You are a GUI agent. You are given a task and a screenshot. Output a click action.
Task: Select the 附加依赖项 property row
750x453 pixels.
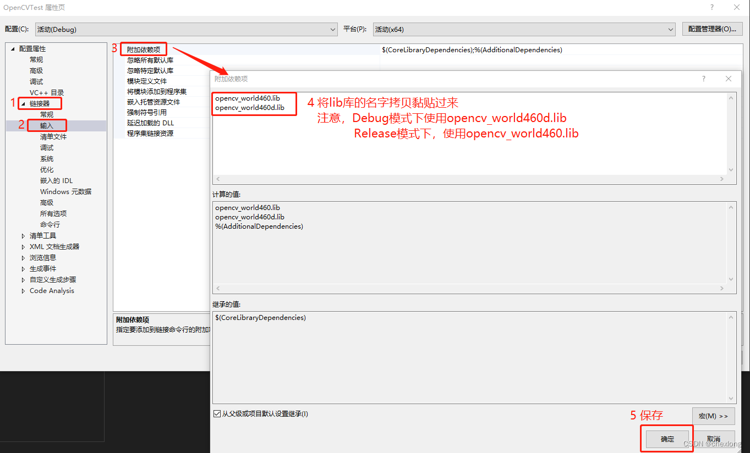pos(144,49)
